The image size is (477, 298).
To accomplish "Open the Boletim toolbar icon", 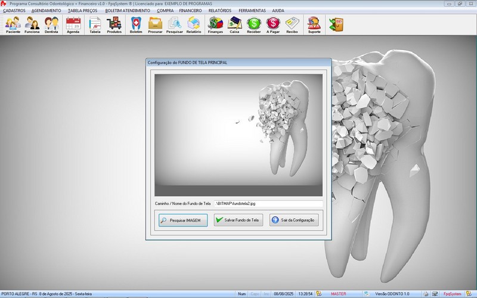I will point(136,24).
